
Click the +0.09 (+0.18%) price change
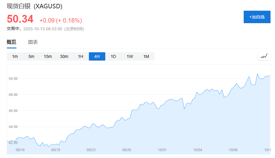pos(61,20)
